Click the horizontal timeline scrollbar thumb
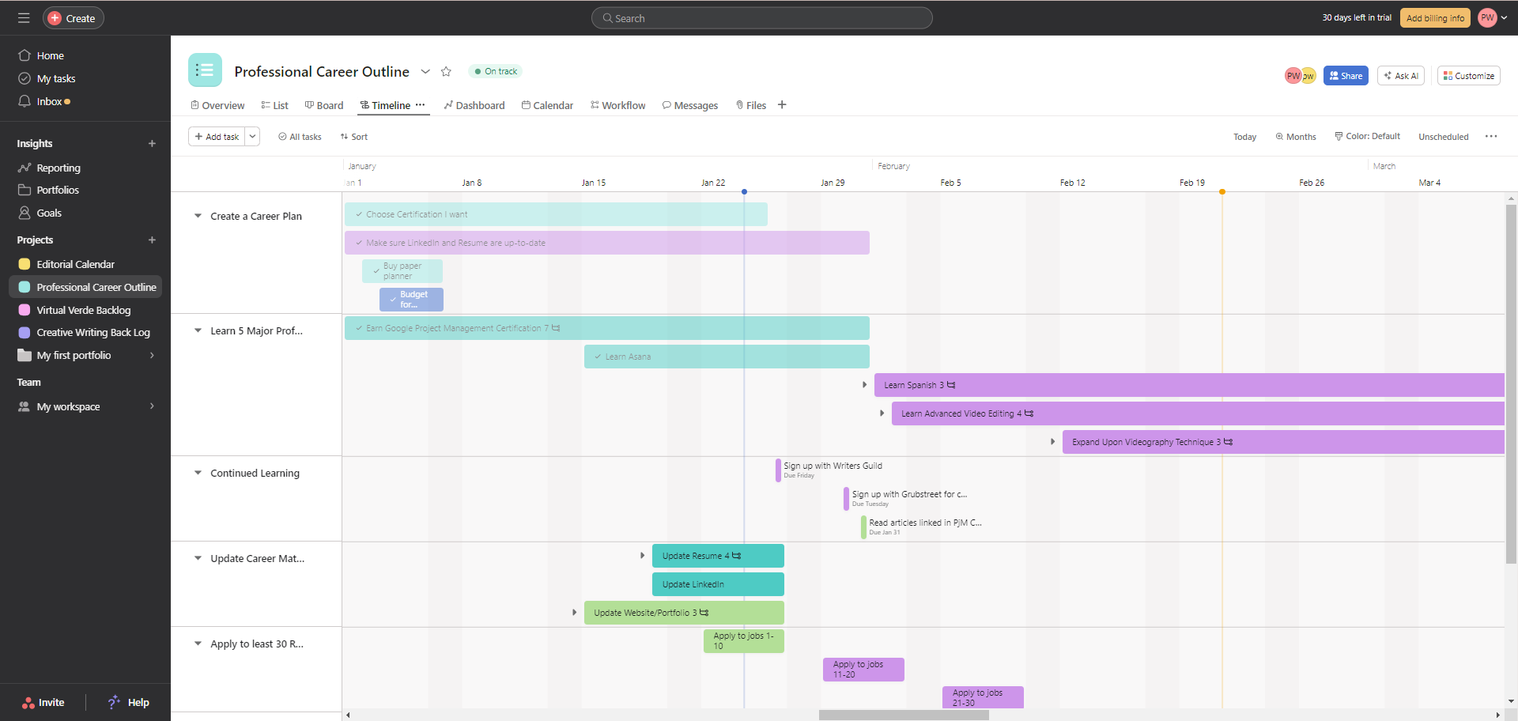 click(x=904, y=715)
